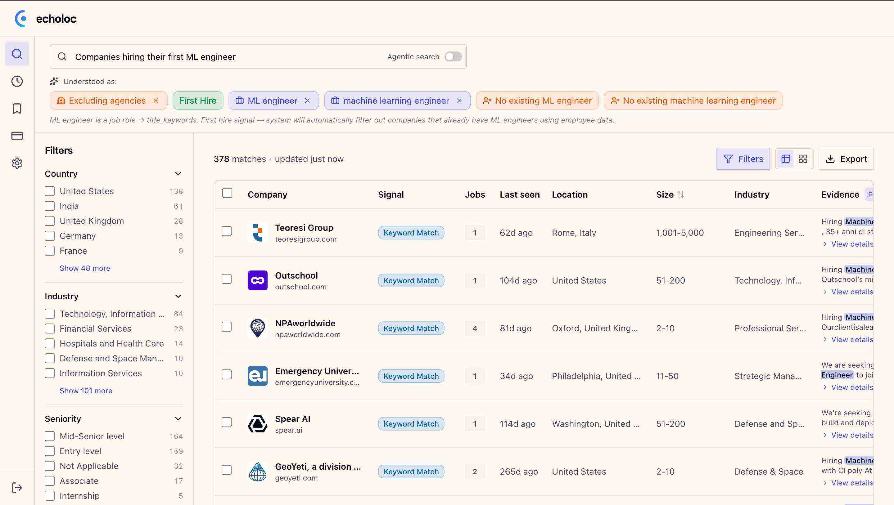Collapse the Industry filter section

(x=178, y=296)
